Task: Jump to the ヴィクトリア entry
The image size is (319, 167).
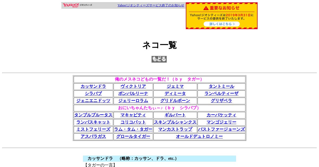Action: [133, 86]
